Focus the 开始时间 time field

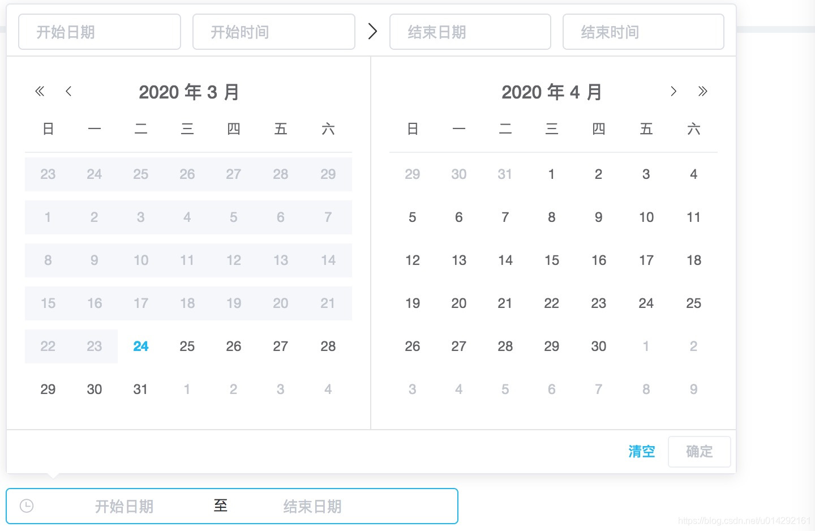click(274, 32)
